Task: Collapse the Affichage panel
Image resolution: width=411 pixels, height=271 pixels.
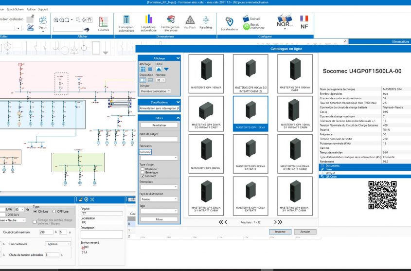Action: coord(178,58)
